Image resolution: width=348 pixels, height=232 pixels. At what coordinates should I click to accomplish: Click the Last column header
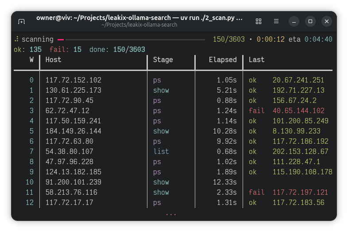256,59
